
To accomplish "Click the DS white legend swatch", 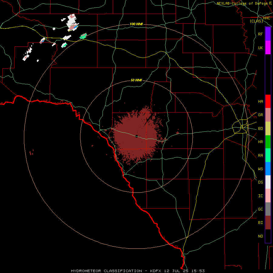I will (268, 182).
